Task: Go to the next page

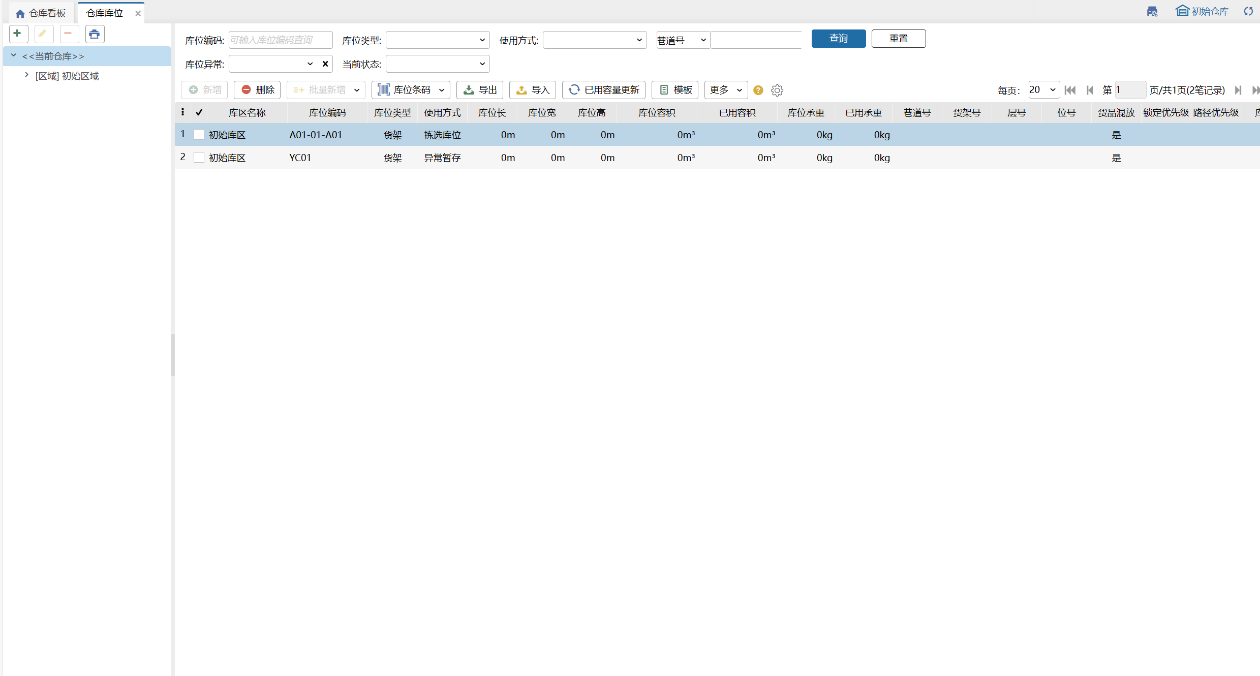Action: (x=1238, y=90)
